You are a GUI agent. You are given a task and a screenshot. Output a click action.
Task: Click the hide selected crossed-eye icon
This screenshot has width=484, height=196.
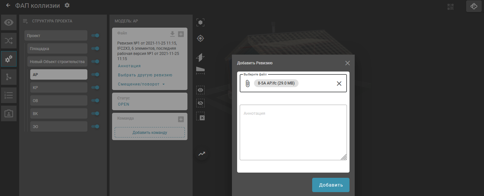click(200, 103)
